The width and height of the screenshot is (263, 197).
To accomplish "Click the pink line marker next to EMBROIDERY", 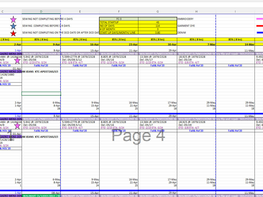I will [x=260, y=19].
